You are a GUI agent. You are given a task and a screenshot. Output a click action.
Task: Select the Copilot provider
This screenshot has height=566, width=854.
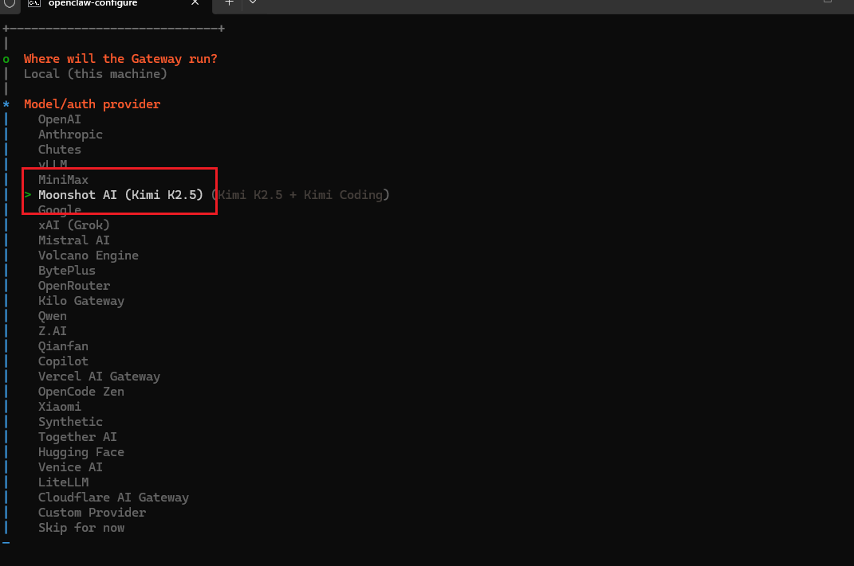click(x=63, y=361)
